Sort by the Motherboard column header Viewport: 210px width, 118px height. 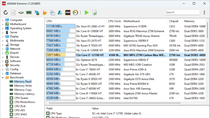coord(145,21)
